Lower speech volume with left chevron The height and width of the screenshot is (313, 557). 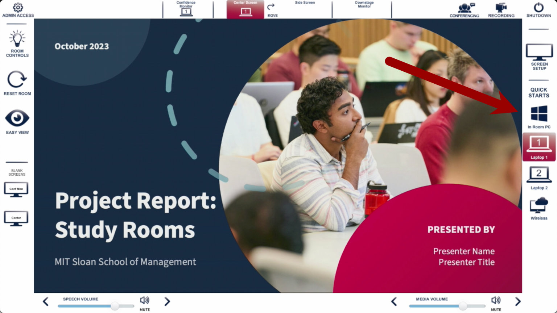46,301
